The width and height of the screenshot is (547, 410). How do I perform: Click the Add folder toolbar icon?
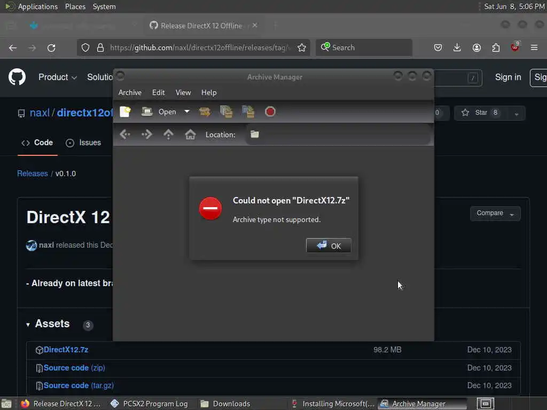point(248,112)
